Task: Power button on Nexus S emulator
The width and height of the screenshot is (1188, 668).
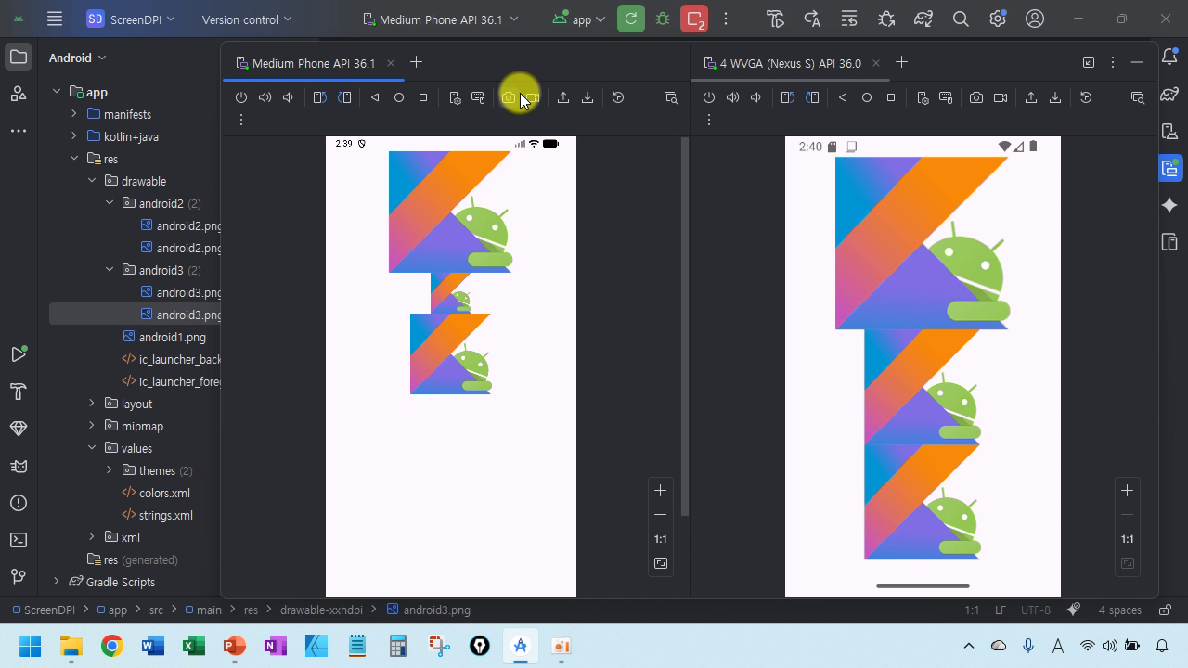Action: pos(709,97)
